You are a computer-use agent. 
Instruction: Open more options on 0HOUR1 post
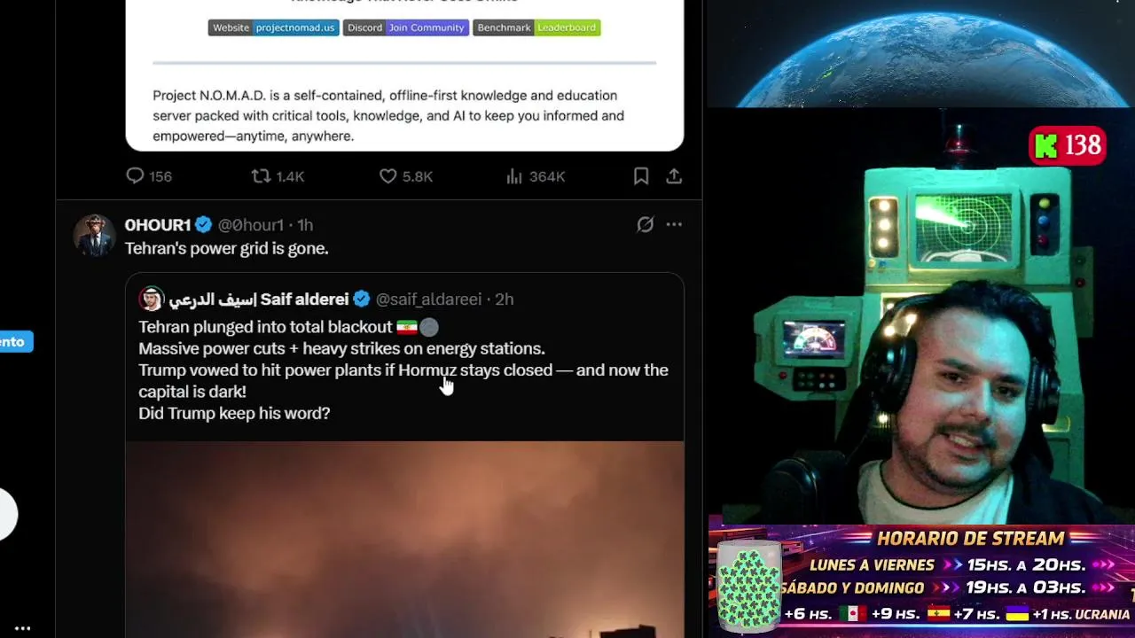pos(674,225)
